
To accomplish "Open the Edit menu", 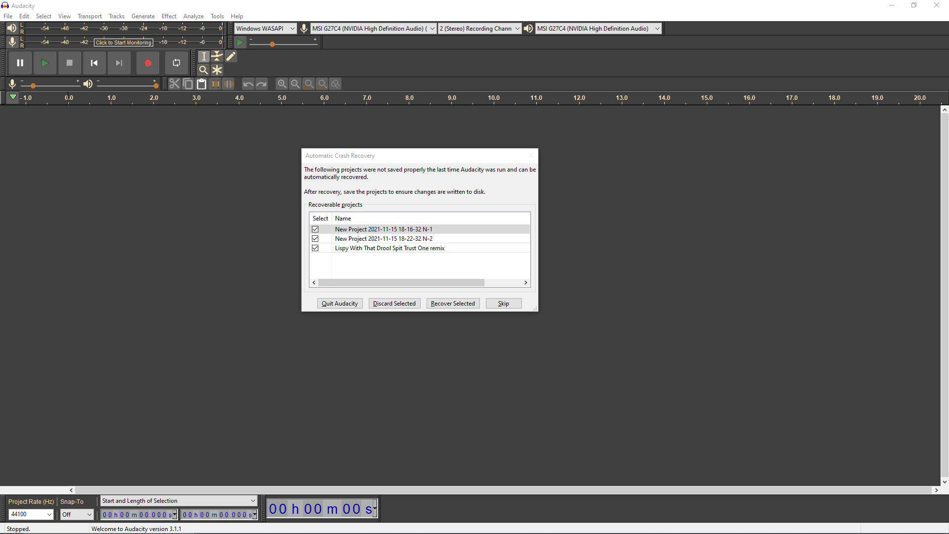I will 24,16.
